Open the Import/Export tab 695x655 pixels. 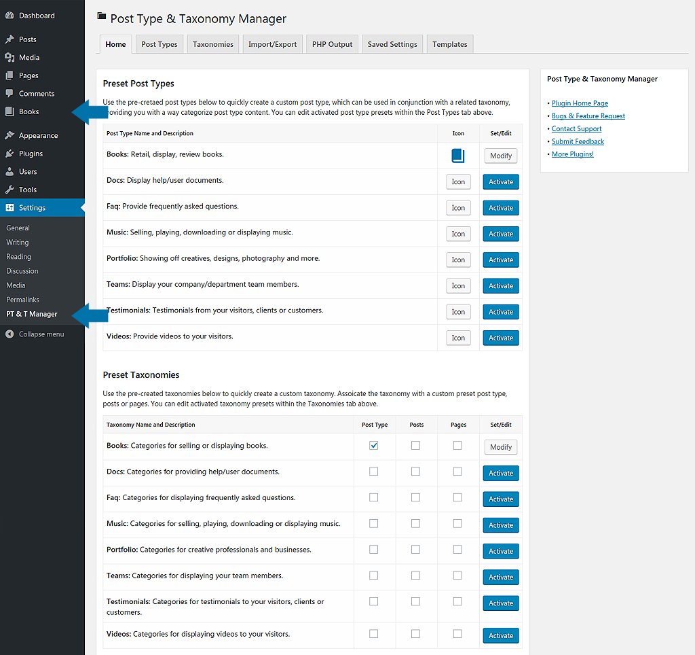[x=272, y=44]
